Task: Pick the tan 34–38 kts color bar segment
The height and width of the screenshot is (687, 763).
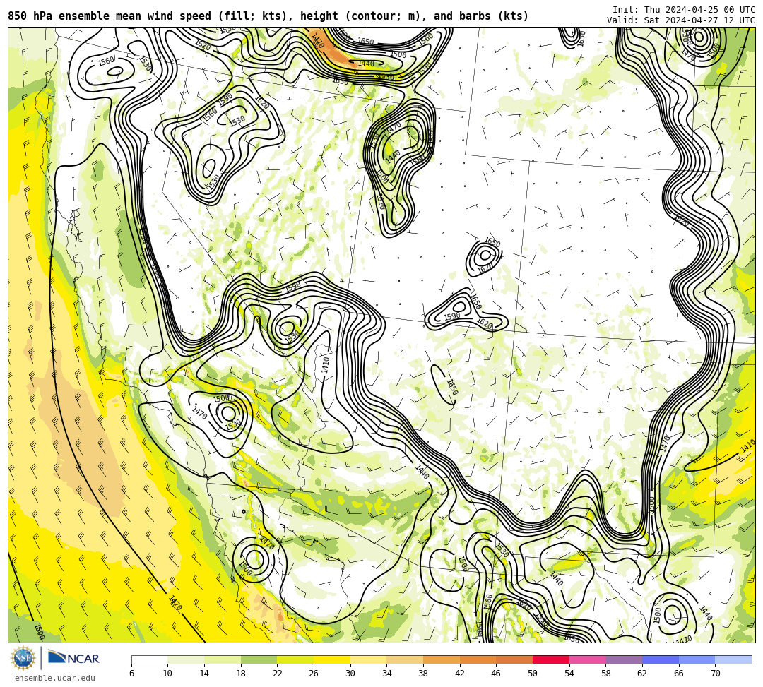Action: click(405, 659)
